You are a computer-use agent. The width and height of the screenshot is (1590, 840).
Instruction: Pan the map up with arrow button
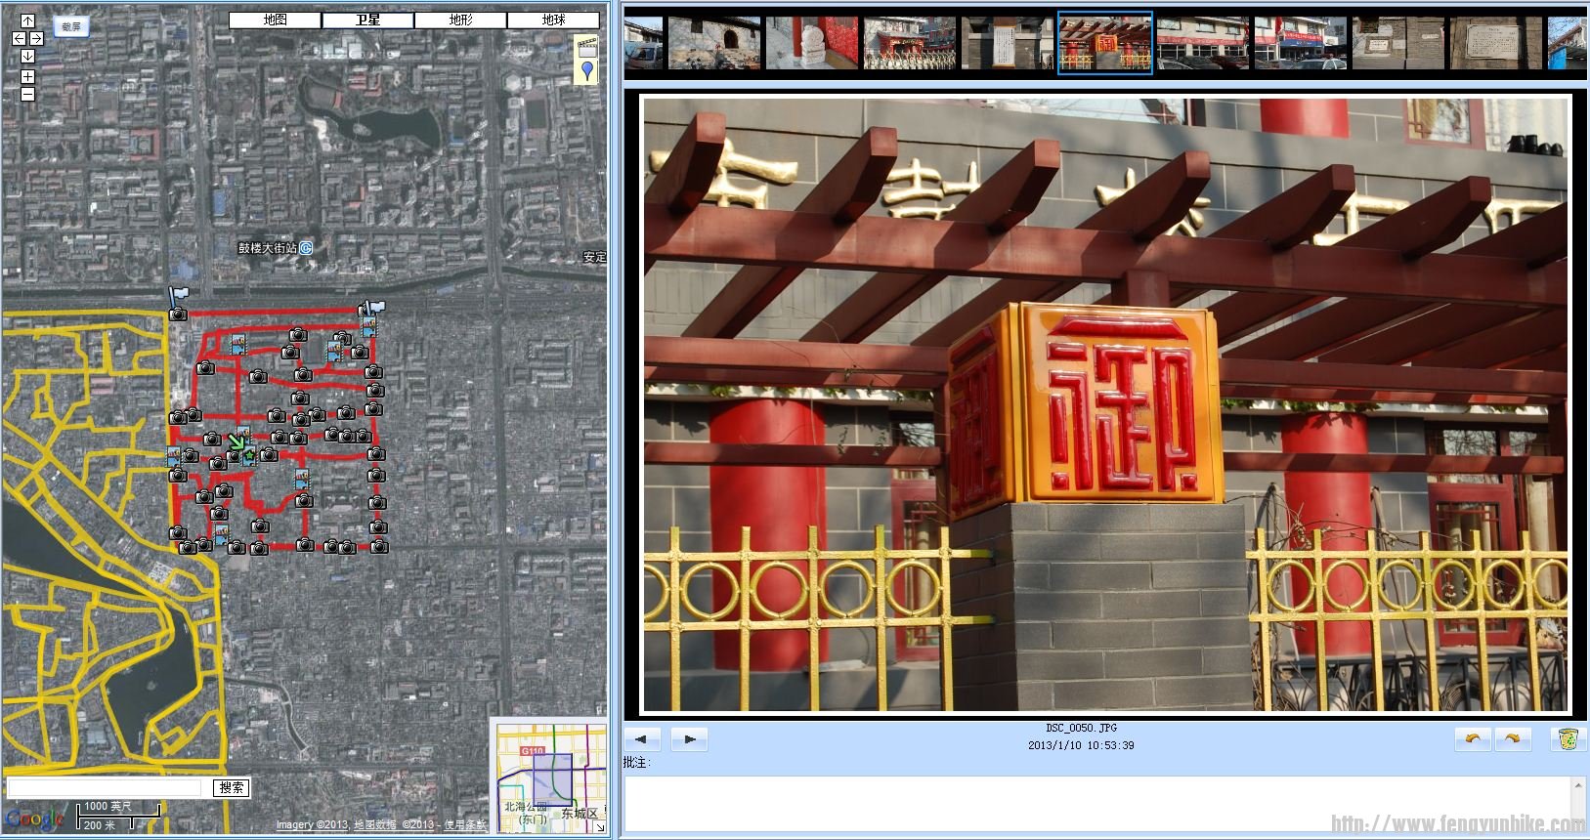27,21
